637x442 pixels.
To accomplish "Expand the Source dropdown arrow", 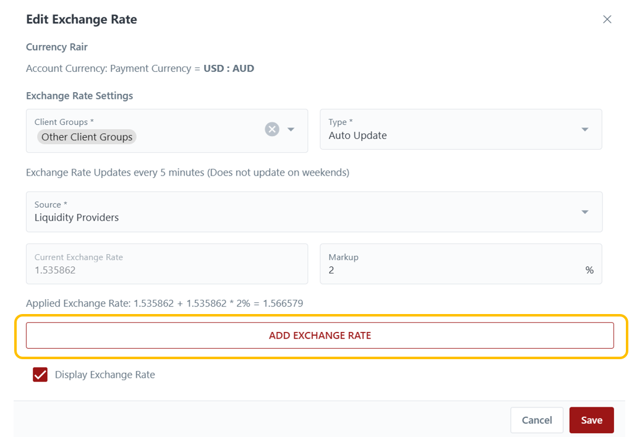I will point(585,212).
